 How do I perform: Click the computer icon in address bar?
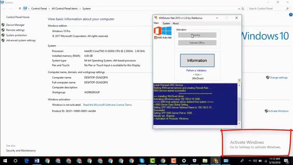pos(25,8)
